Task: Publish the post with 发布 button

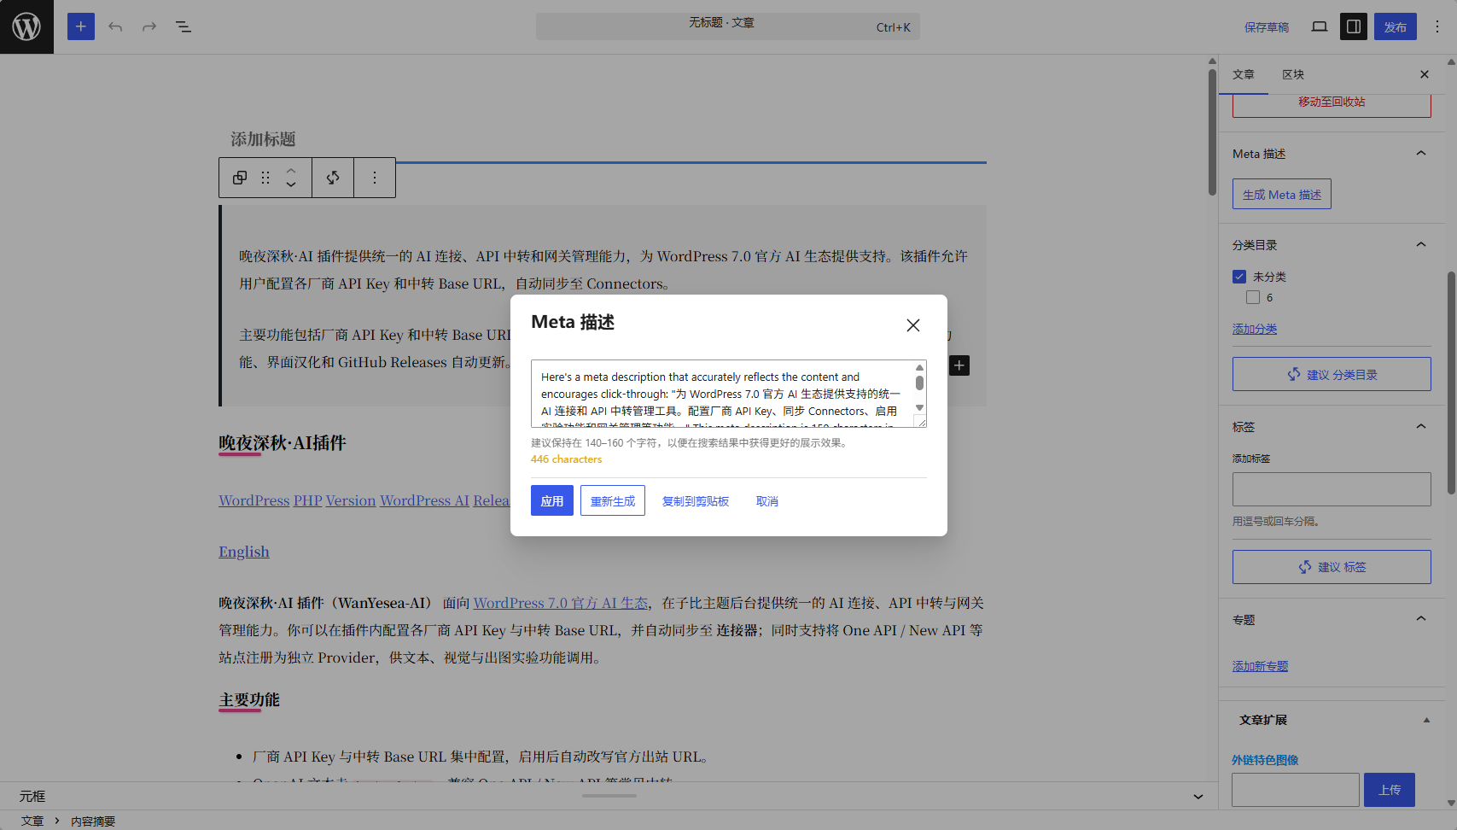Action: click(x=1396, y=26)
